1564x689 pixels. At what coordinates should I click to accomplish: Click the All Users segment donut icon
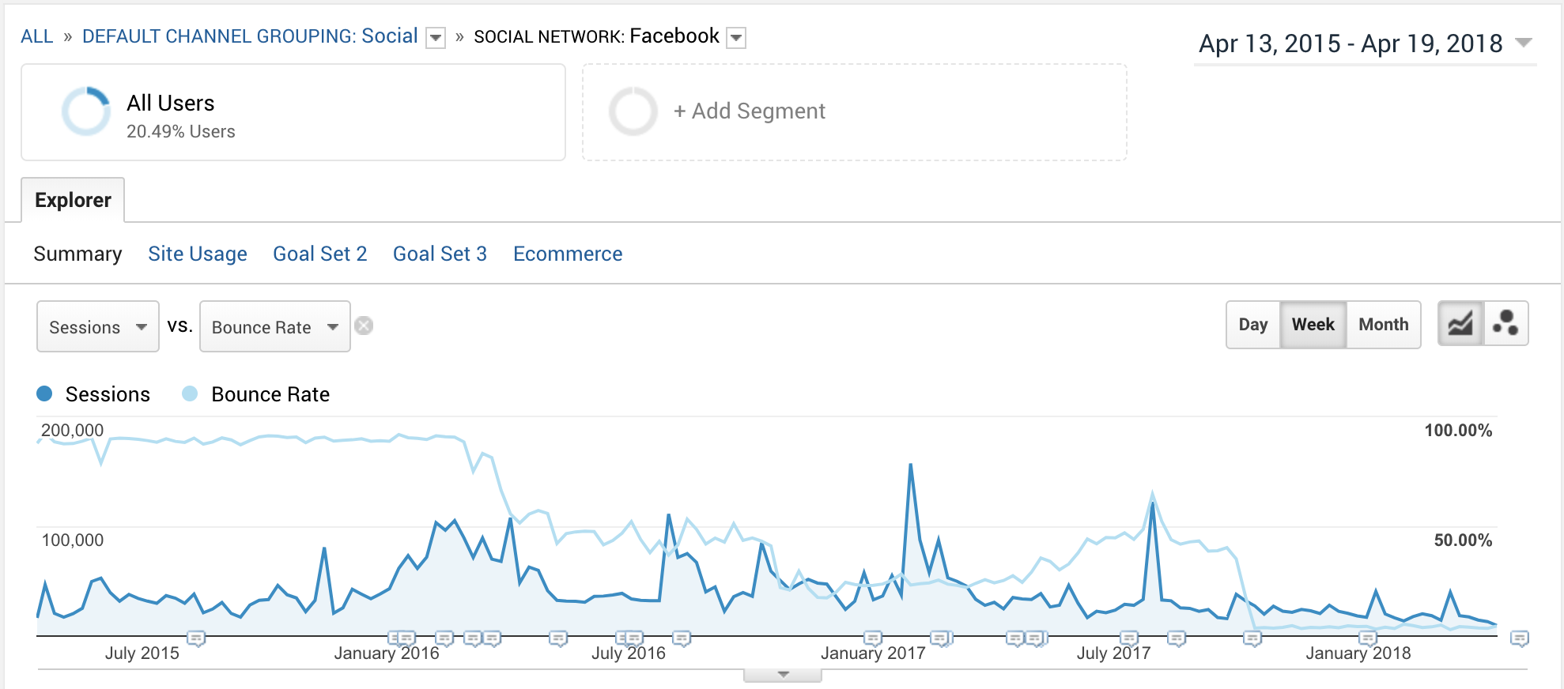point(86,111)
